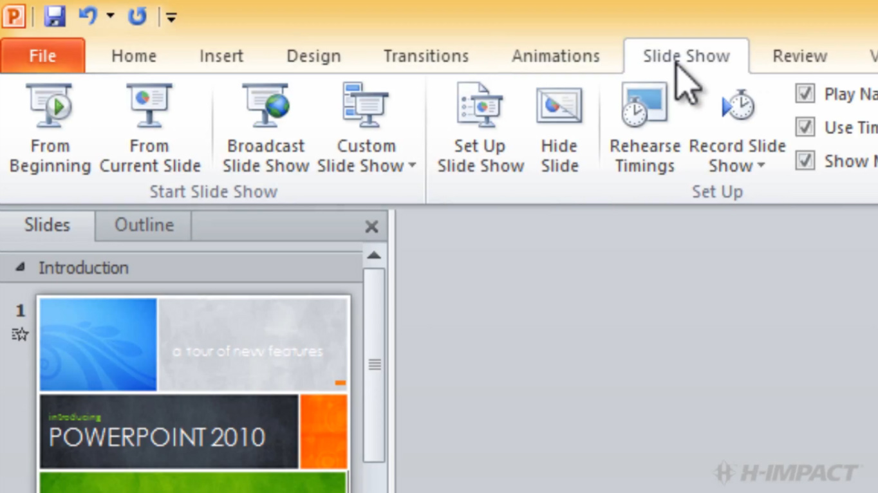
Task: Toggle the Use Timings checkbox
Action: click(805, 127)
